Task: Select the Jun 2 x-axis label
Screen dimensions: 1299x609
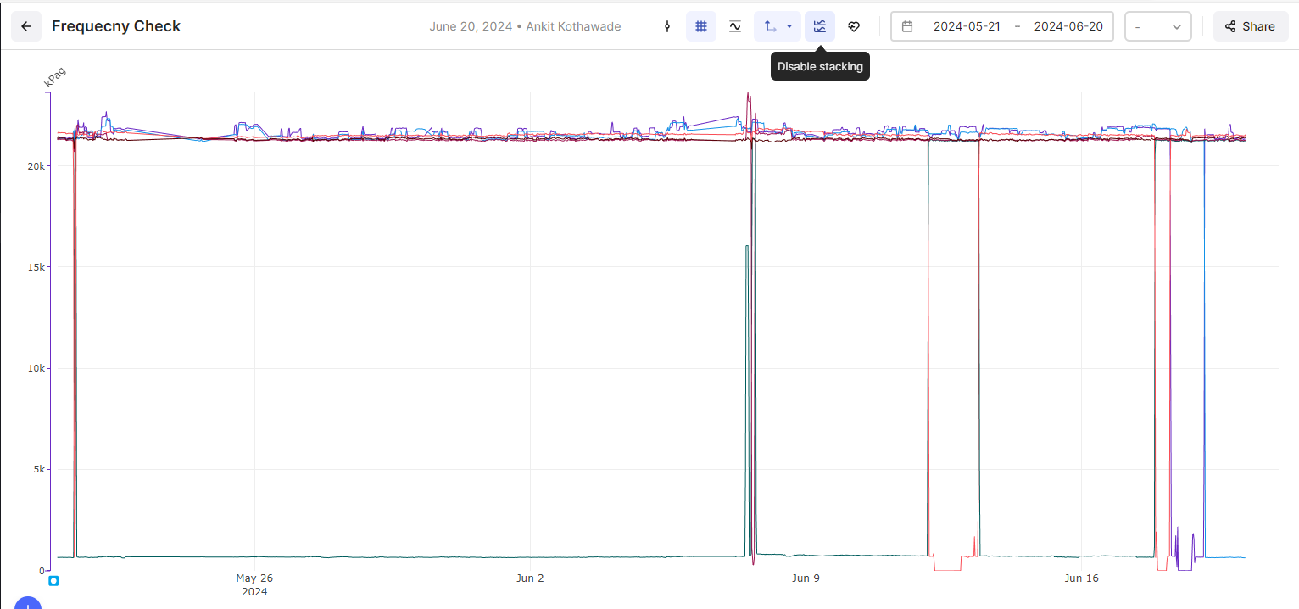Action: tap(530, 578)
